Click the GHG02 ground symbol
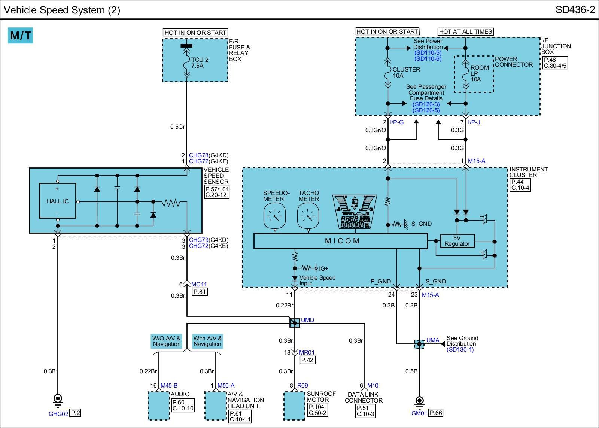The image size is (599, 428). 58,401
